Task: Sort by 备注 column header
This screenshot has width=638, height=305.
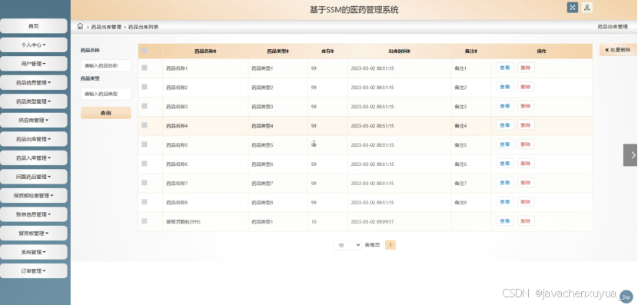Action: click(x=470, y=51)
